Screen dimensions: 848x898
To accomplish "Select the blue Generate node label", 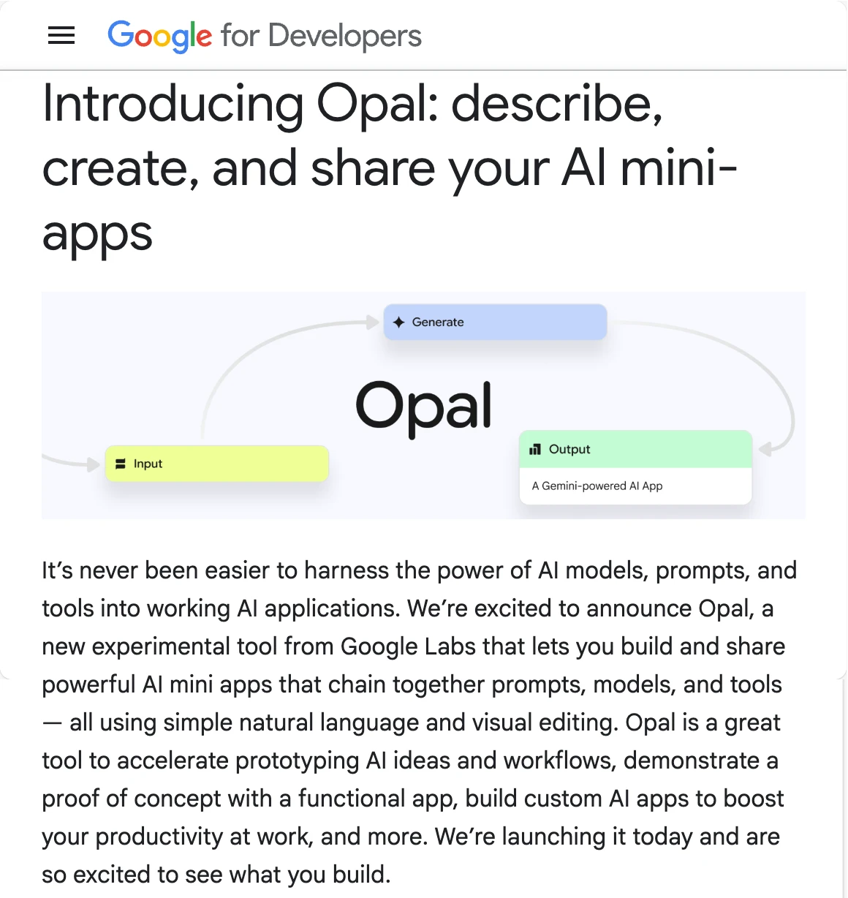I will (438, 322).
